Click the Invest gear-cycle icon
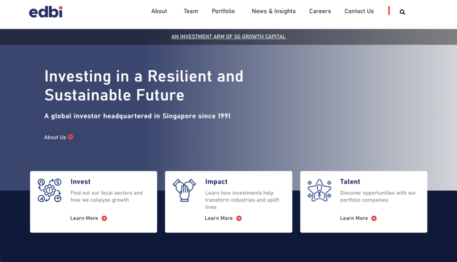The width and height of the screenshot is (457, 262). [x=50, y=190]
